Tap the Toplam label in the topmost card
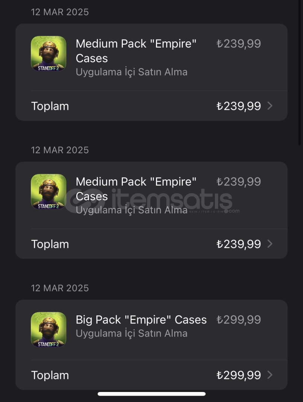 (50, 106)
